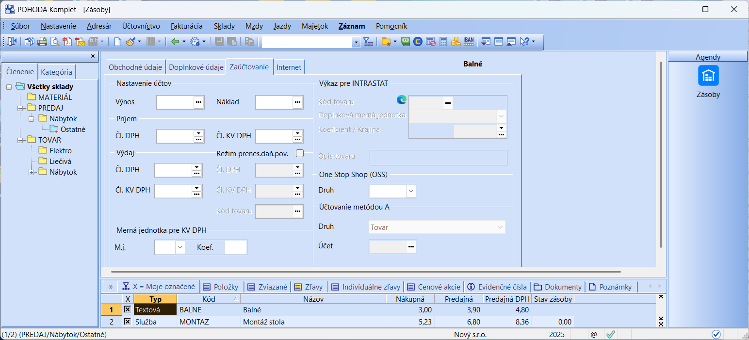This screenshot has height=340, width=749.
Task: Click the euro currency icon
Action: (418, 42)
